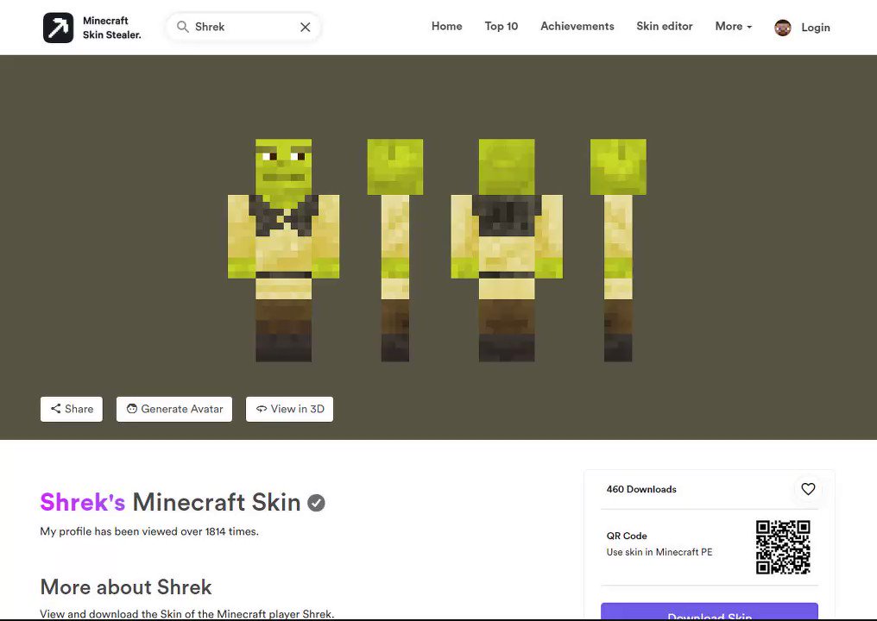Go to Top 10 page
The width and height of the screenshot is (877, 621).
[502, 26]
